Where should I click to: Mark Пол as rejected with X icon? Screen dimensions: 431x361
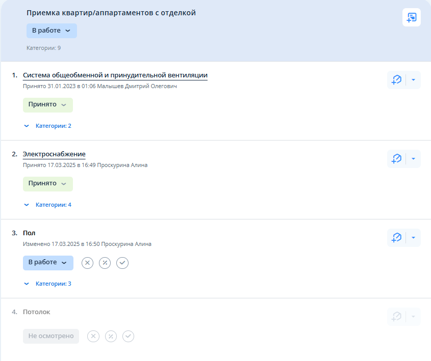88,263
